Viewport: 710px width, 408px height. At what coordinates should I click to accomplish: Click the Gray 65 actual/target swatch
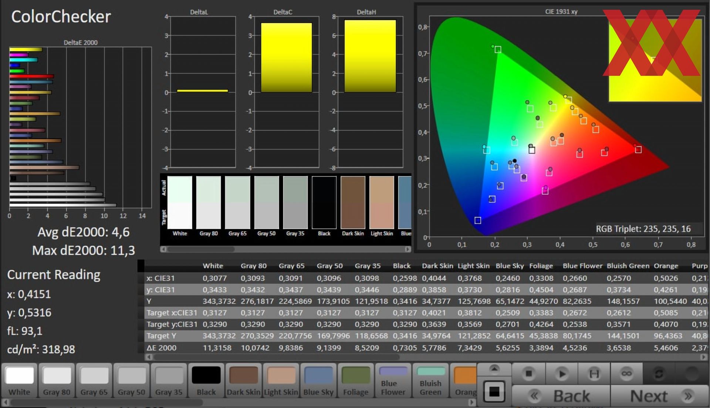pos(237,202)
